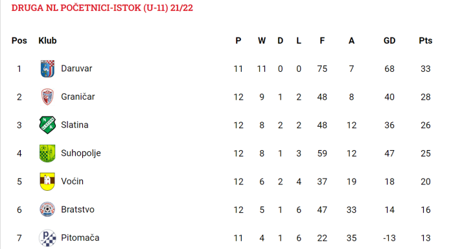451x249 pixels.
Task: Click the Slatina team name
Action: [x=75, y=125]
